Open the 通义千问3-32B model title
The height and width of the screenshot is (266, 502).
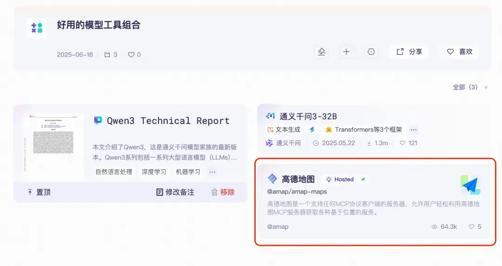point(308,117)
